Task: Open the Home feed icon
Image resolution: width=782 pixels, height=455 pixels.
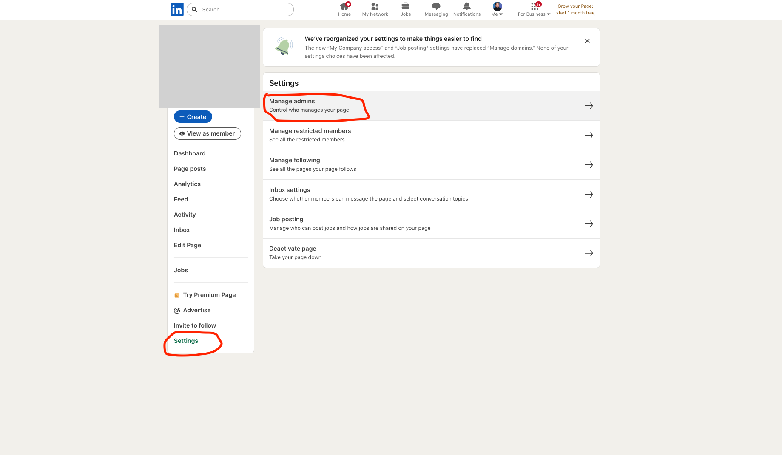Action: pyautogui.click(x=344, y=6)
